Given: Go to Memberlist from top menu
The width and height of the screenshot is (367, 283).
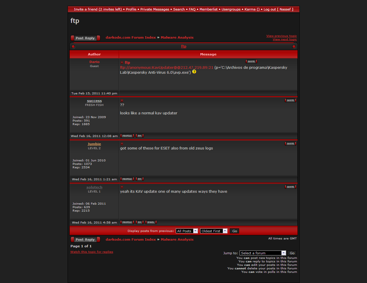Looking at the screenshot, I should [x=208, y=9].
